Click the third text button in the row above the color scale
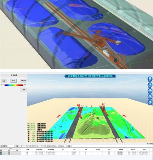The height and width of the screenshot is (160, 153). coord(23,81)
